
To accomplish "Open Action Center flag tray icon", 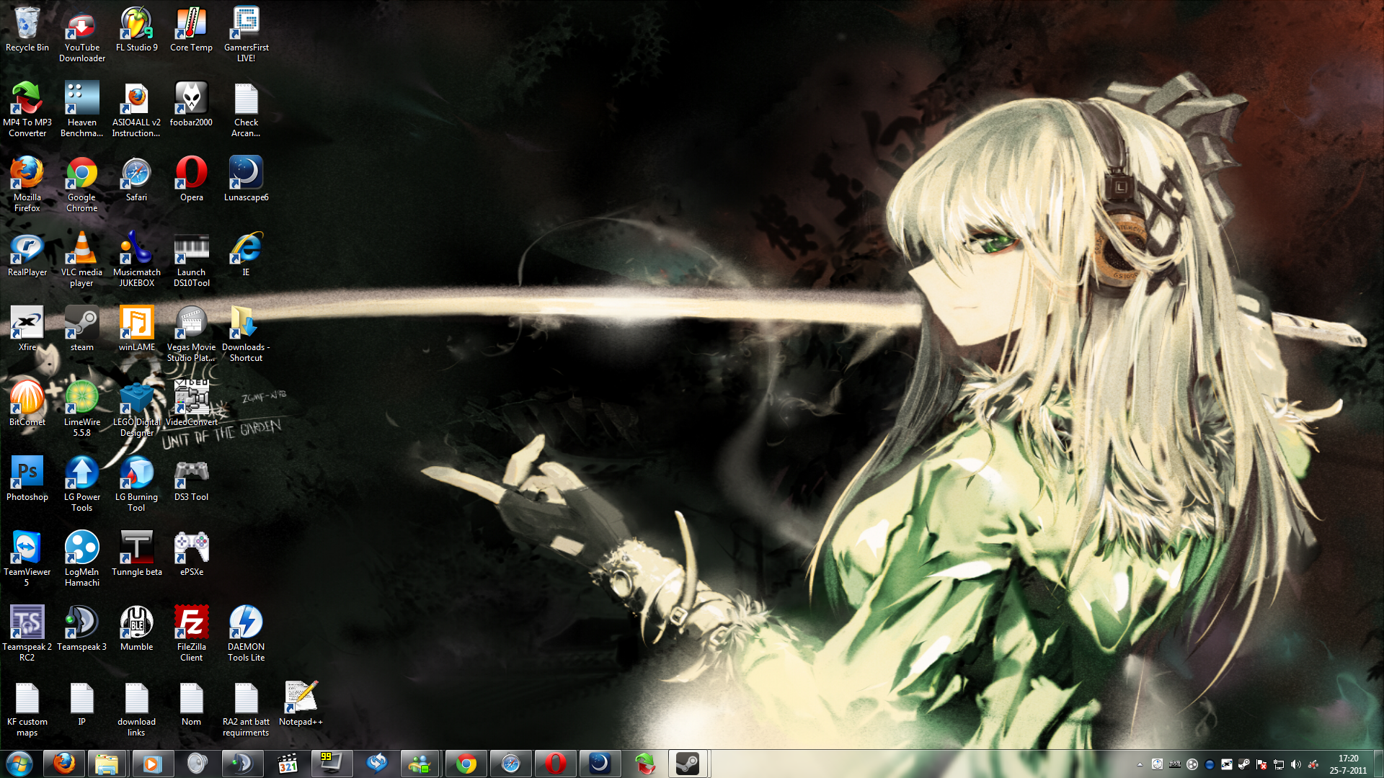I will [1261, 764].
